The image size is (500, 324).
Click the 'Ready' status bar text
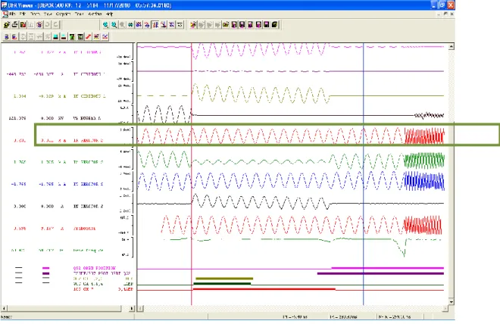[6, 317]
